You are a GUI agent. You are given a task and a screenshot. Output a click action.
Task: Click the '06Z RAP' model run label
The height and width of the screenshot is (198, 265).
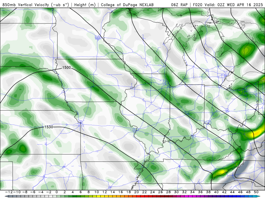pyautogui.click(x=179, y=5)
